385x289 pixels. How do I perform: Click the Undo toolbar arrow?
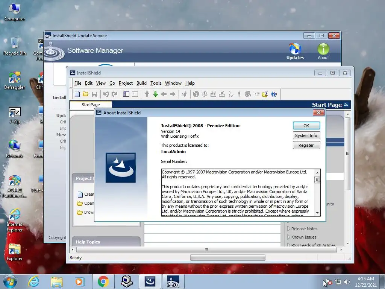pos(106,94)
